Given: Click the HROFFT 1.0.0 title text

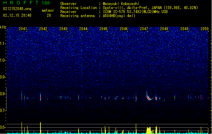Looking at the screenshot, I should pyautogui.click(x=26, y=3).
